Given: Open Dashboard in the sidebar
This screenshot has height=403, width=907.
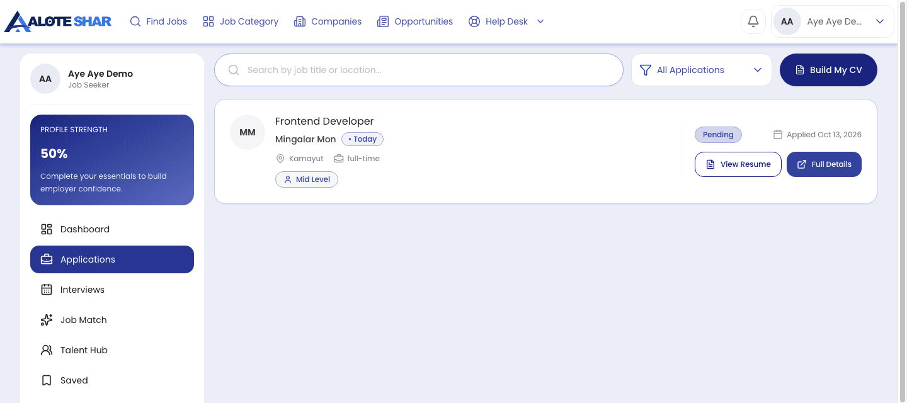Looking at the screenshot, I should click(112, 229).
